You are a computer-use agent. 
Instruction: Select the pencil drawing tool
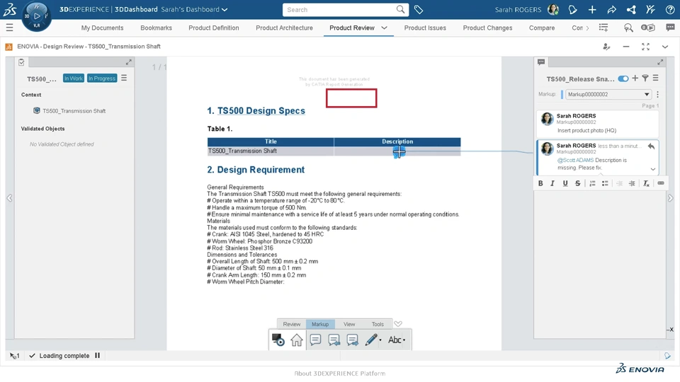point(370,340)
